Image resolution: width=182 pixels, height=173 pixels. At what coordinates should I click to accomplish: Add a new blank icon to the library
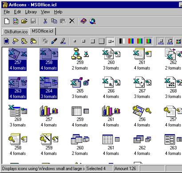tap(7, 41)
